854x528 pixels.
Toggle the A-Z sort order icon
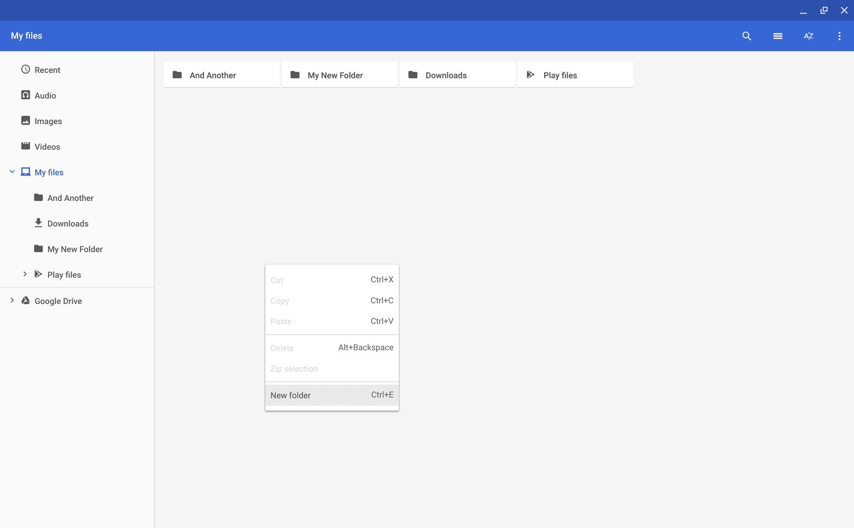coord(809,36)
